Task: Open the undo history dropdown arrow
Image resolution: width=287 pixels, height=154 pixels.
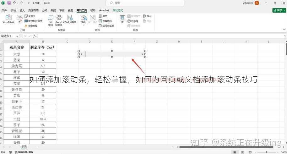Action: pyautogui.click(x=17, y=3)
